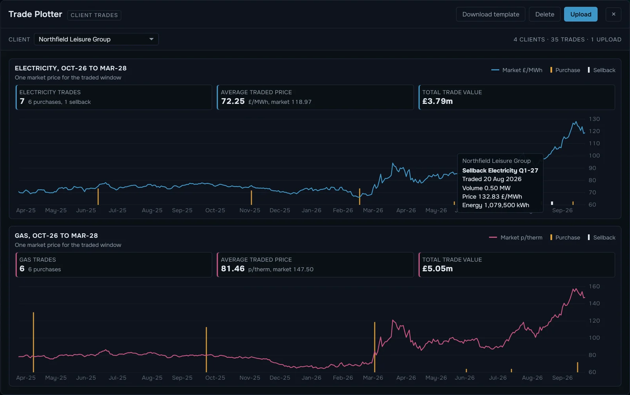The image size is (630, 395).
Task: Click the Gas Trades stat card
Action: click(x=114, y=265)
